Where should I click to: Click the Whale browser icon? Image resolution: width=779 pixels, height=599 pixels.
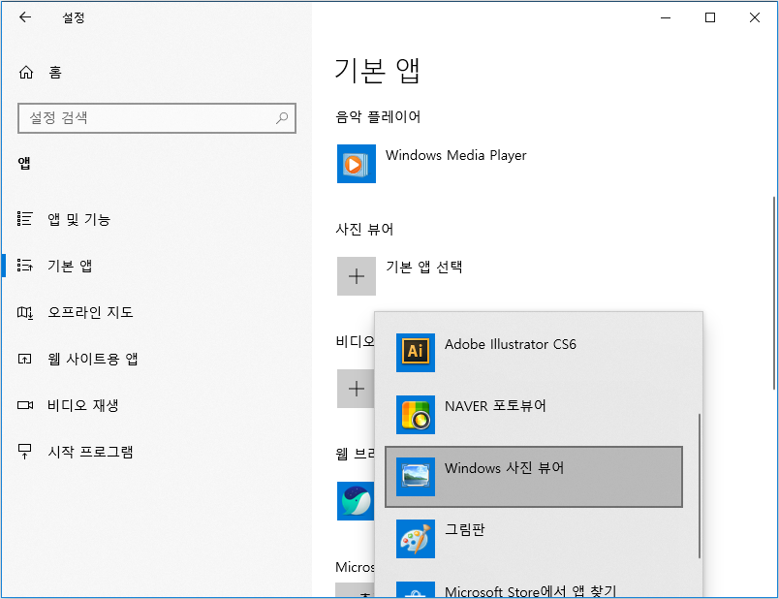point(356,500)
